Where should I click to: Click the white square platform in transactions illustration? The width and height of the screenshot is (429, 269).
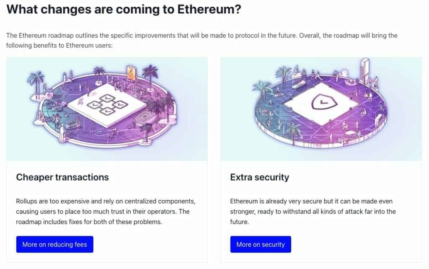107,105
